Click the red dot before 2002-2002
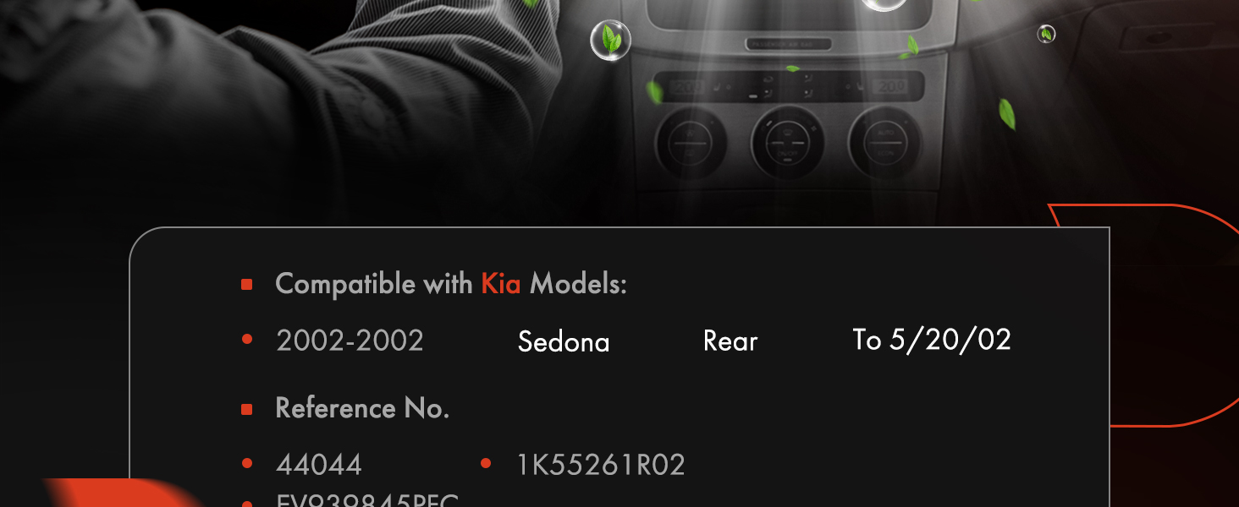The image size is (1239, 507). click(x=247, y=340)
